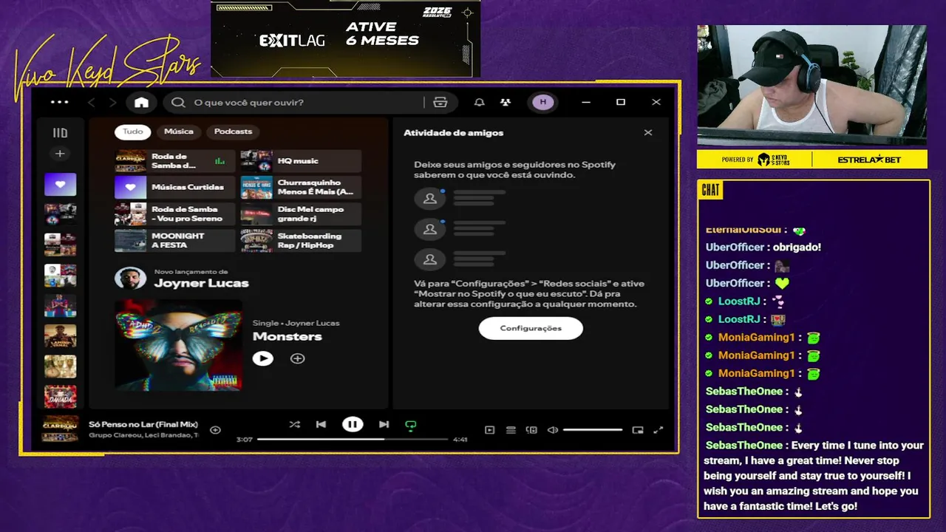Pause the current song

[353, 425]
